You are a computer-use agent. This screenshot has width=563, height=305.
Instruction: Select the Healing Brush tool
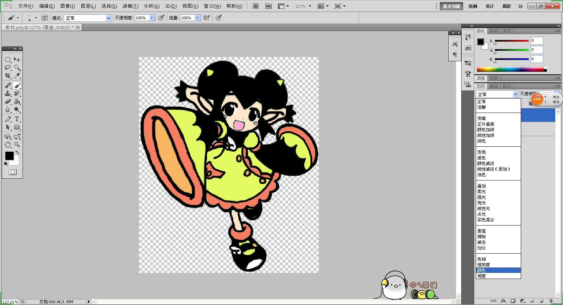pyautogui.click(x=8, y=85)
